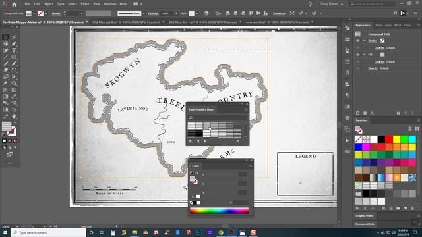The image size is (422, 237).
Task: Switch to new world.ai document tab
Action: (277, 22)
